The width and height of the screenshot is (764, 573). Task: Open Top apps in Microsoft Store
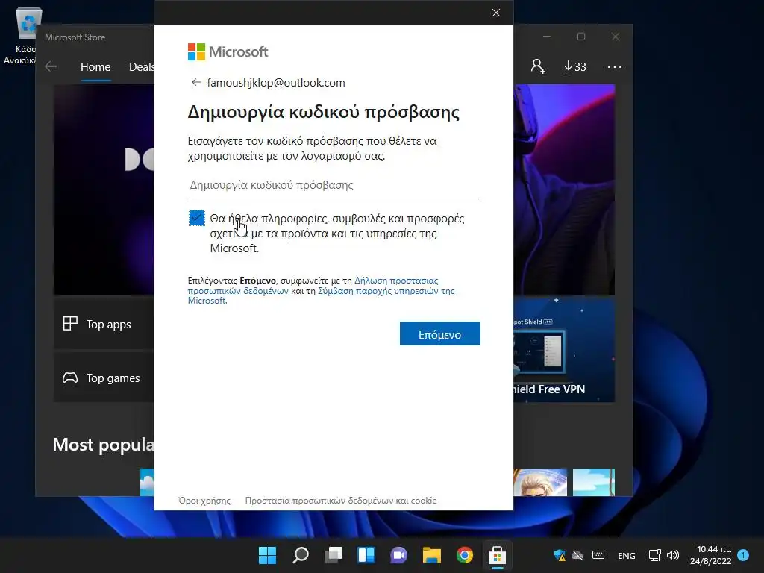pyautogui.click(x=104, y=324)
